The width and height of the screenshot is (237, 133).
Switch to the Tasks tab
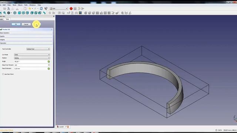click(x=7, y=19)
